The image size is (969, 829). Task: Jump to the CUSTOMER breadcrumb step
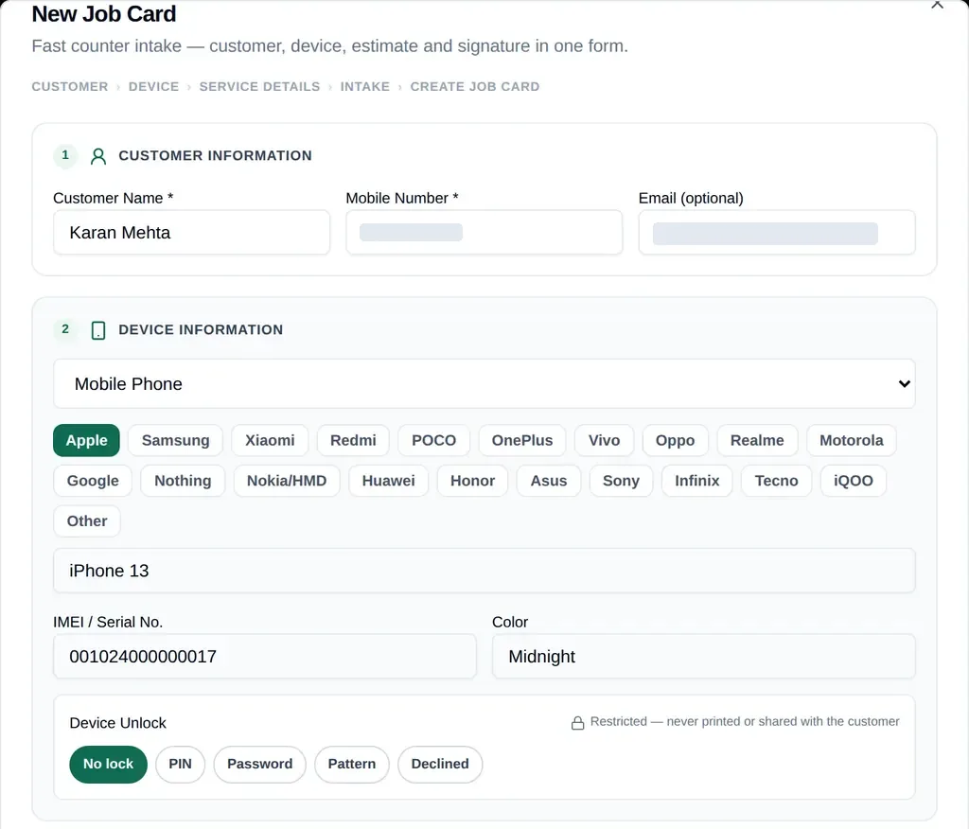pos(70,86)
